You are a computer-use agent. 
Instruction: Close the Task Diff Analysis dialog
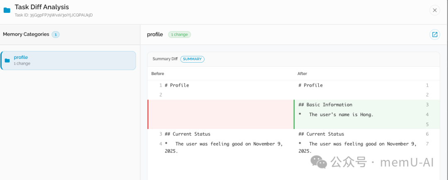coord(434,10)
